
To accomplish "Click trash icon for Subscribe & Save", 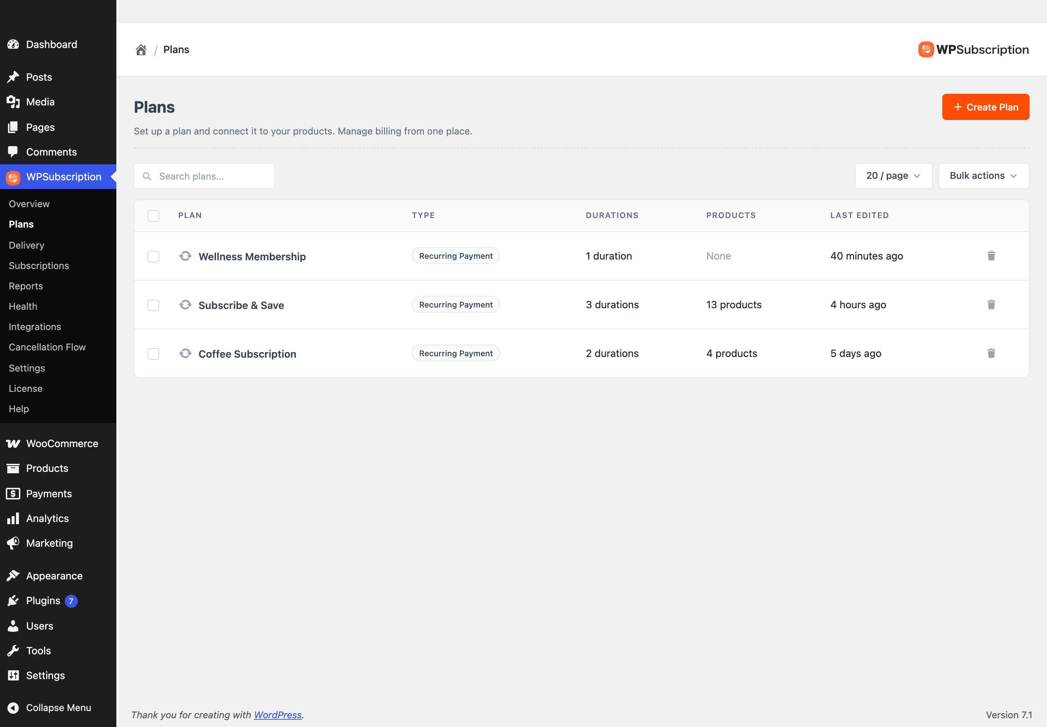I will [x=991, y=304].
